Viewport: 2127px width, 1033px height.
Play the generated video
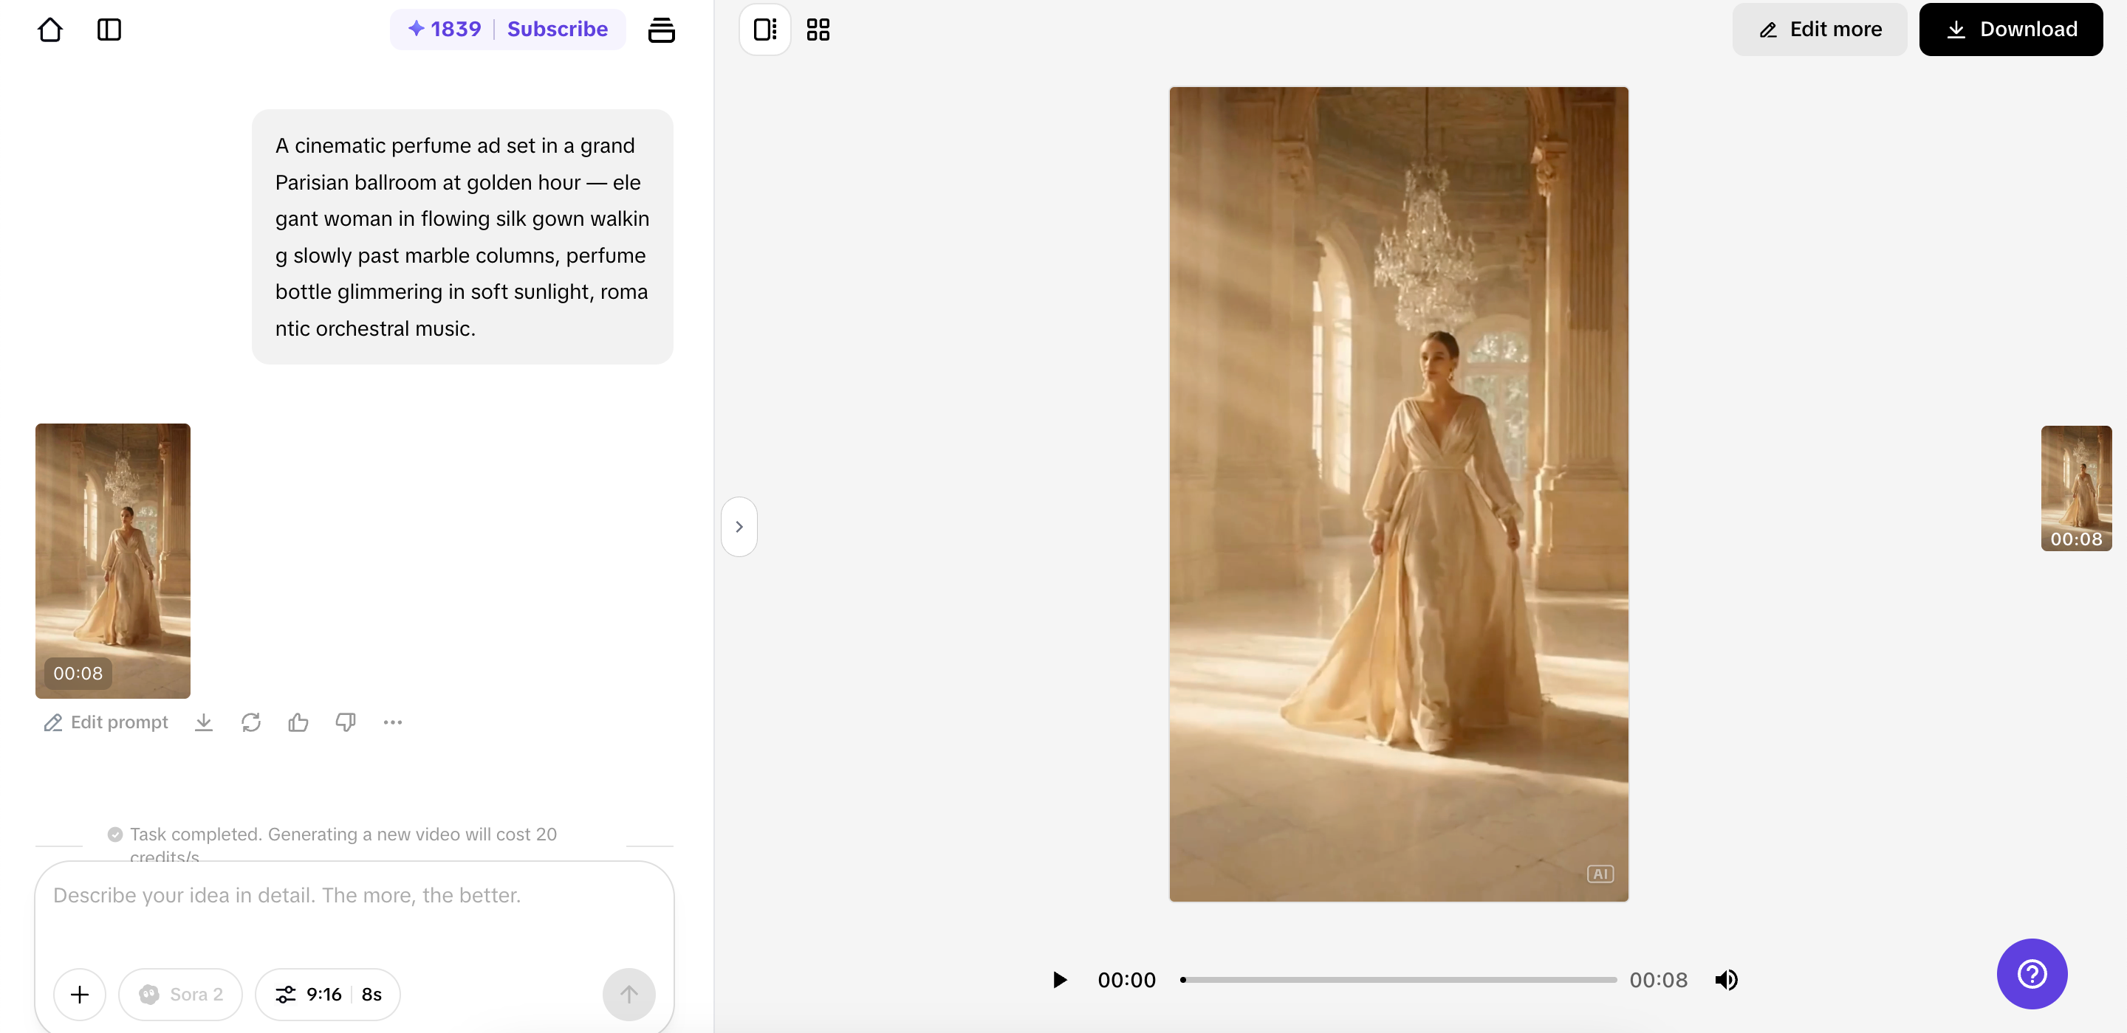[1059, 979]
